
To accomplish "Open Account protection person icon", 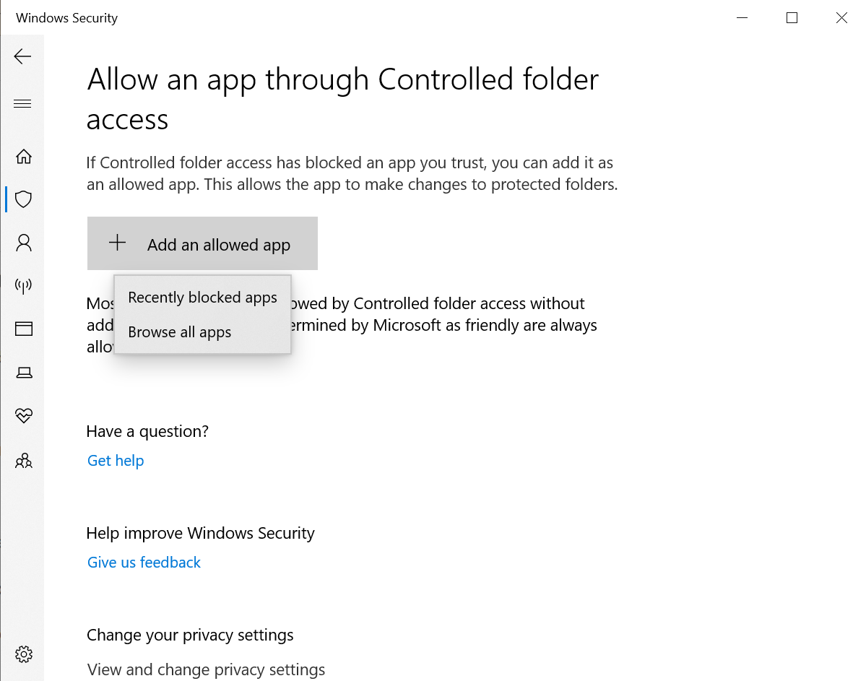I will point(24,243).
